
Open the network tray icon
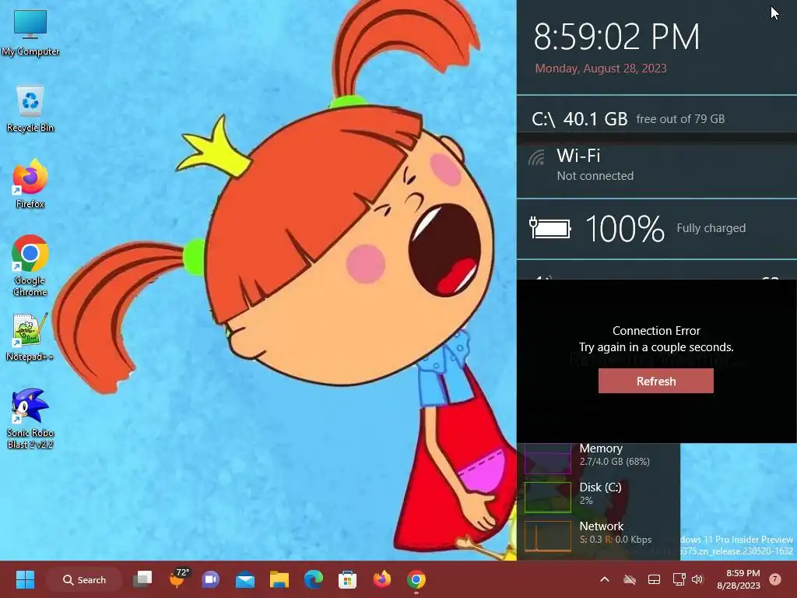point(679,579)
